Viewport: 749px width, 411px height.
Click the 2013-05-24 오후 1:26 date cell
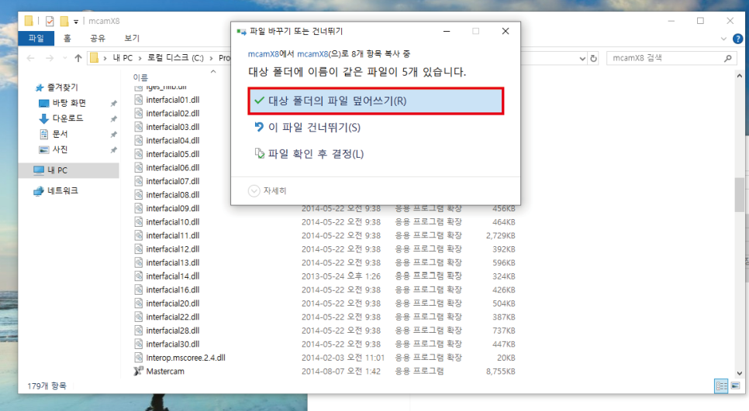point(341,276)
